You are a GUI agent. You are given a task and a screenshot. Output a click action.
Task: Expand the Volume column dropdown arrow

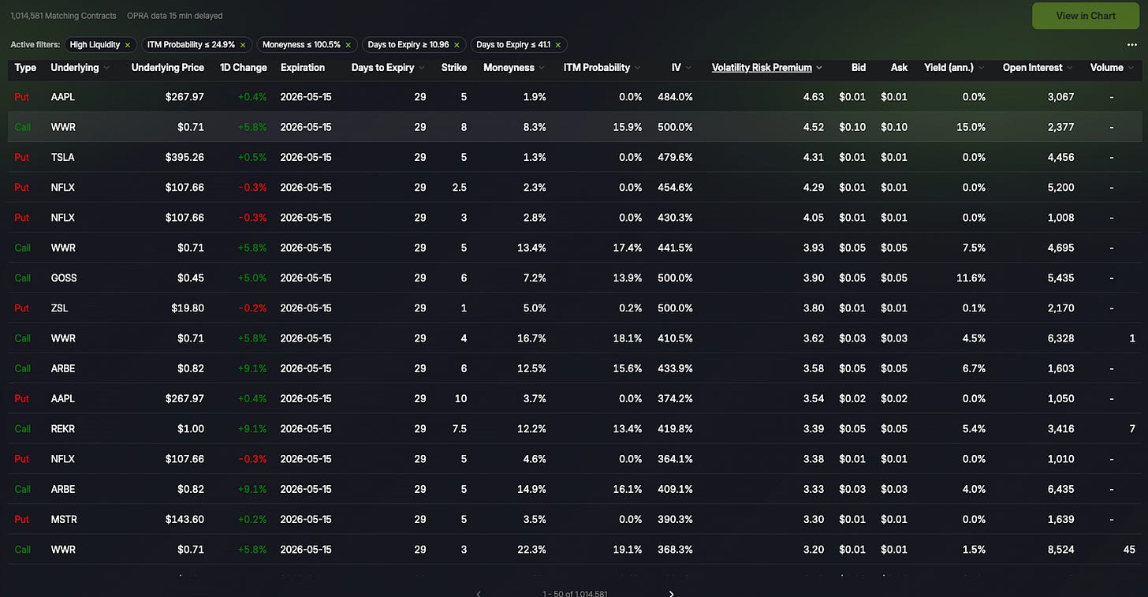(x=1131, y=68)
